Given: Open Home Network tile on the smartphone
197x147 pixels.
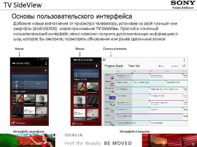Looking at the screenshot, I should click(29, 100).
